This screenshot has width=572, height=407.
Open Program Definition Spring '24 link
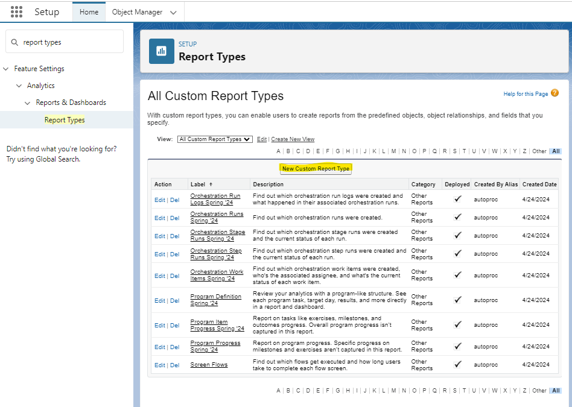[215, 300]
